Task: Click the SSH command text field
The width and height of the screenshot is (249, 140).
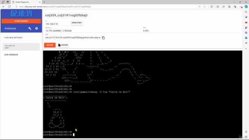Action: tap(73, 38)
